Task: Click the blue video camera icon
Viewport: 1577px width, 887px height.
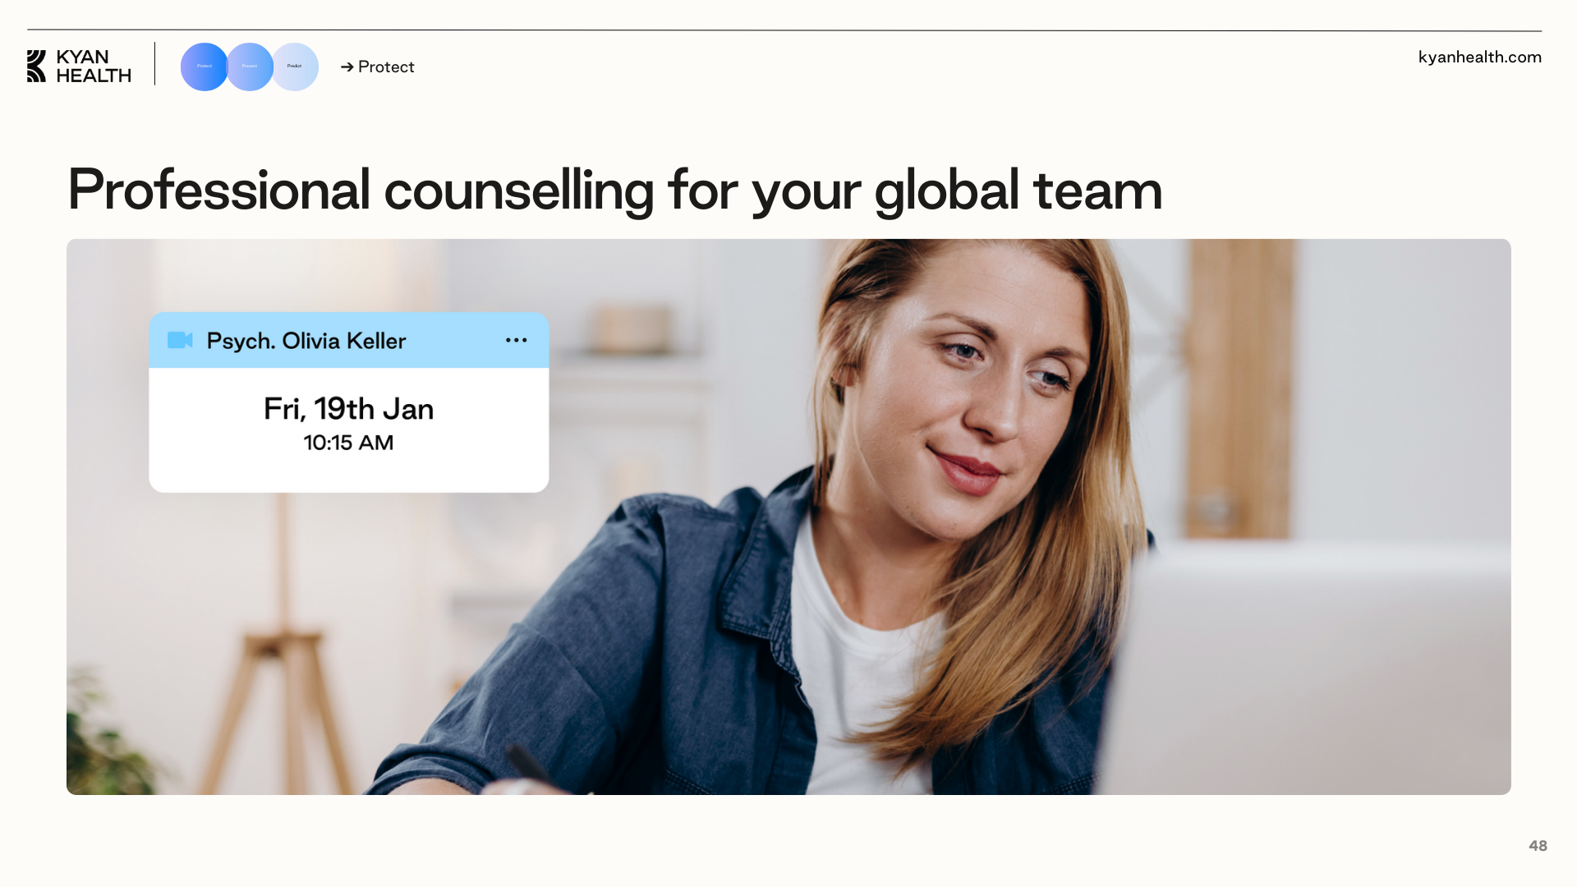Action: (180, 340)
